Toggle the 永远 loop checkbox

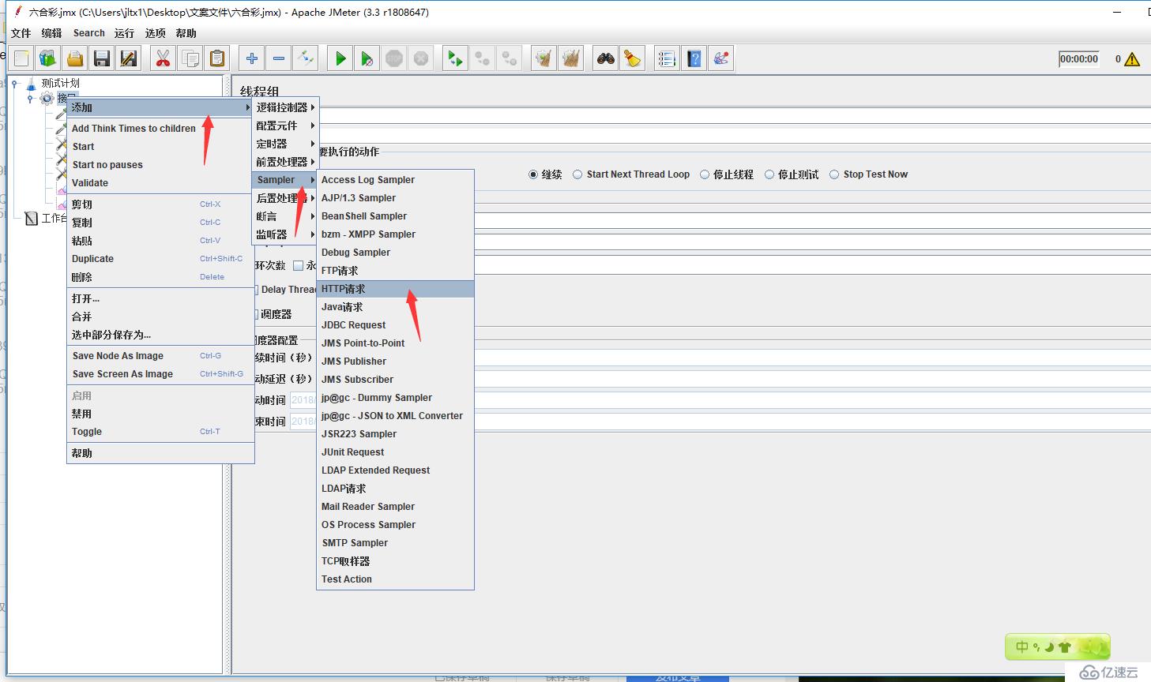pyautogui.click(x=299, y=265)
